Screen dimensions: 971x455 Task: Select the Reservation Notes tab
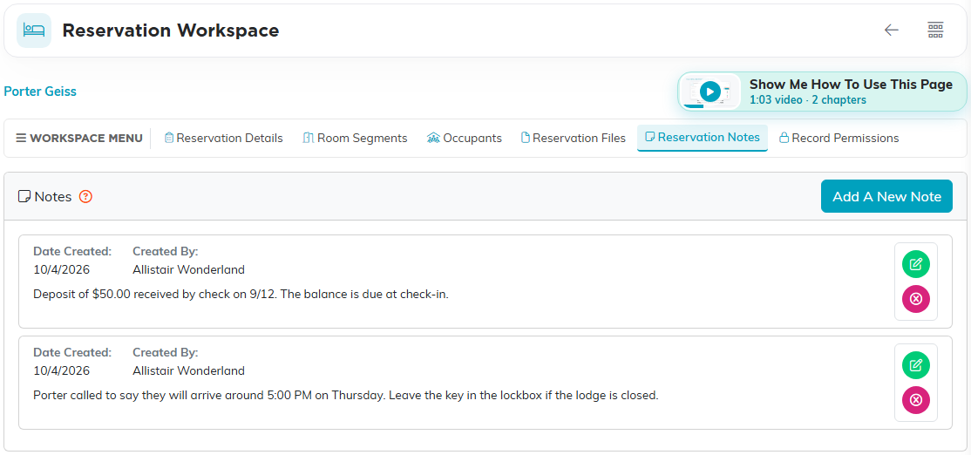pos(703,138)
